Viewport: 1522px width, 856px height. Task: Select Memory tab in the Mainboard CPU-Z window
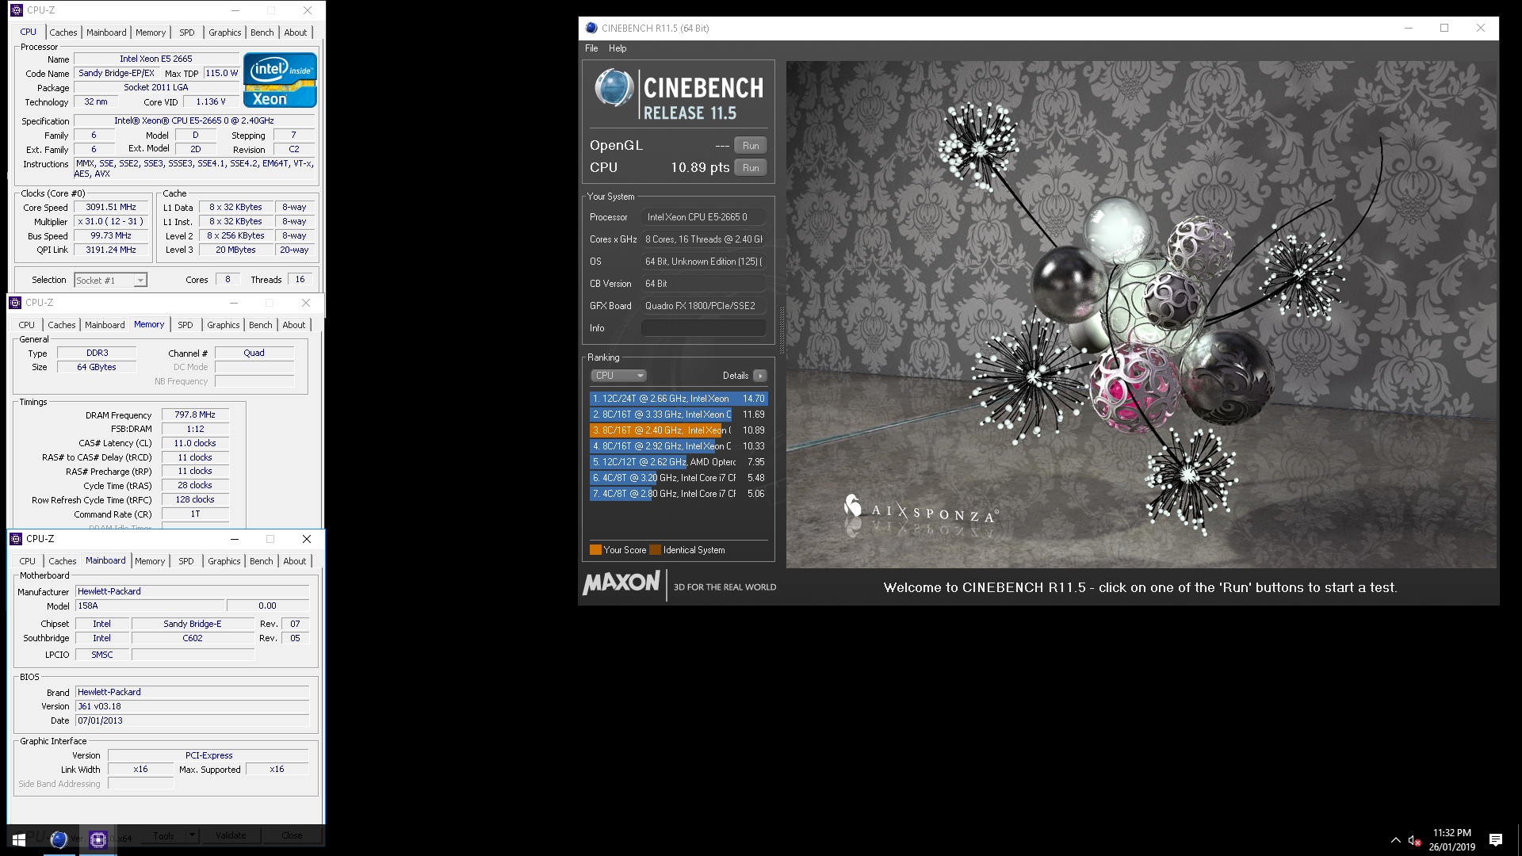pos(150,561)
